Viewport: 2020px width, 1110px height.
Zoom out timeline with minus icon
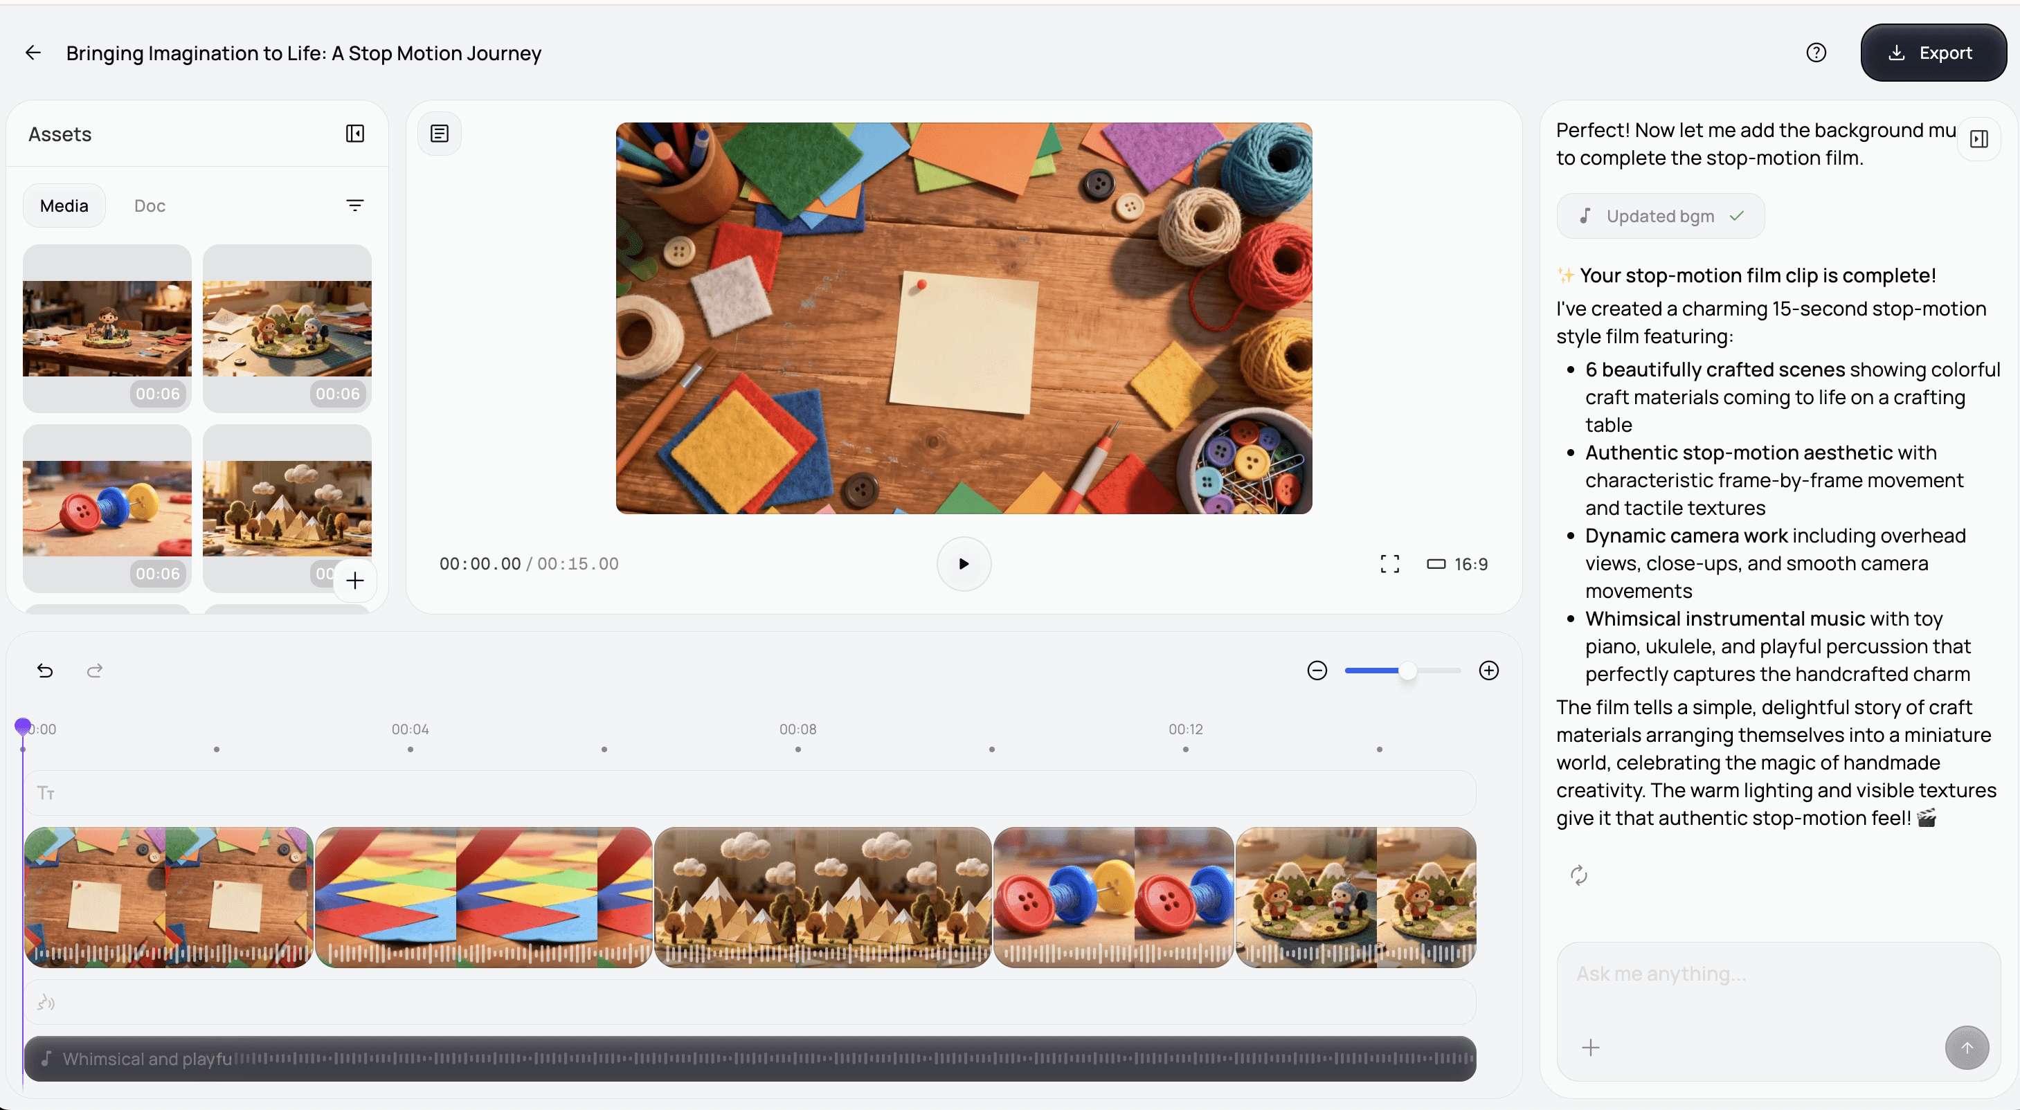pyautogui.click(x=1317, y=671)
